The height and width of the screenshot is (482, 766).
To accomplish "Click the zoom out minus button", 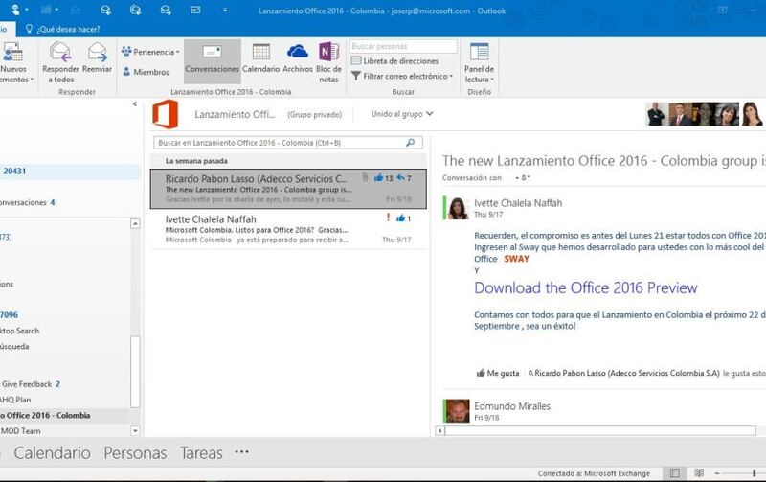I will pyautogui.click(x=717, y=473).
